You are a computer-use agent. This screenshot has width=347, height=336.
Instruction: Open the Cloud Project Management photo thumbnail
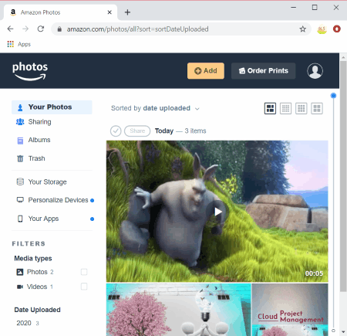tap(290, 310)
